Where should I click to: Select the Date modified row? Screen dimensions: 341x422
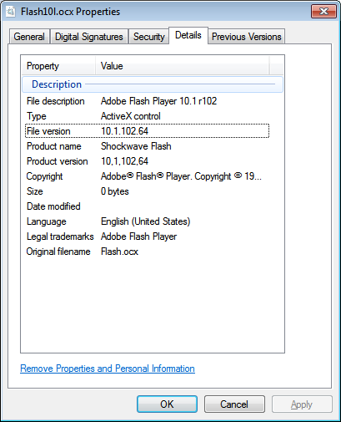click(147, 206)
